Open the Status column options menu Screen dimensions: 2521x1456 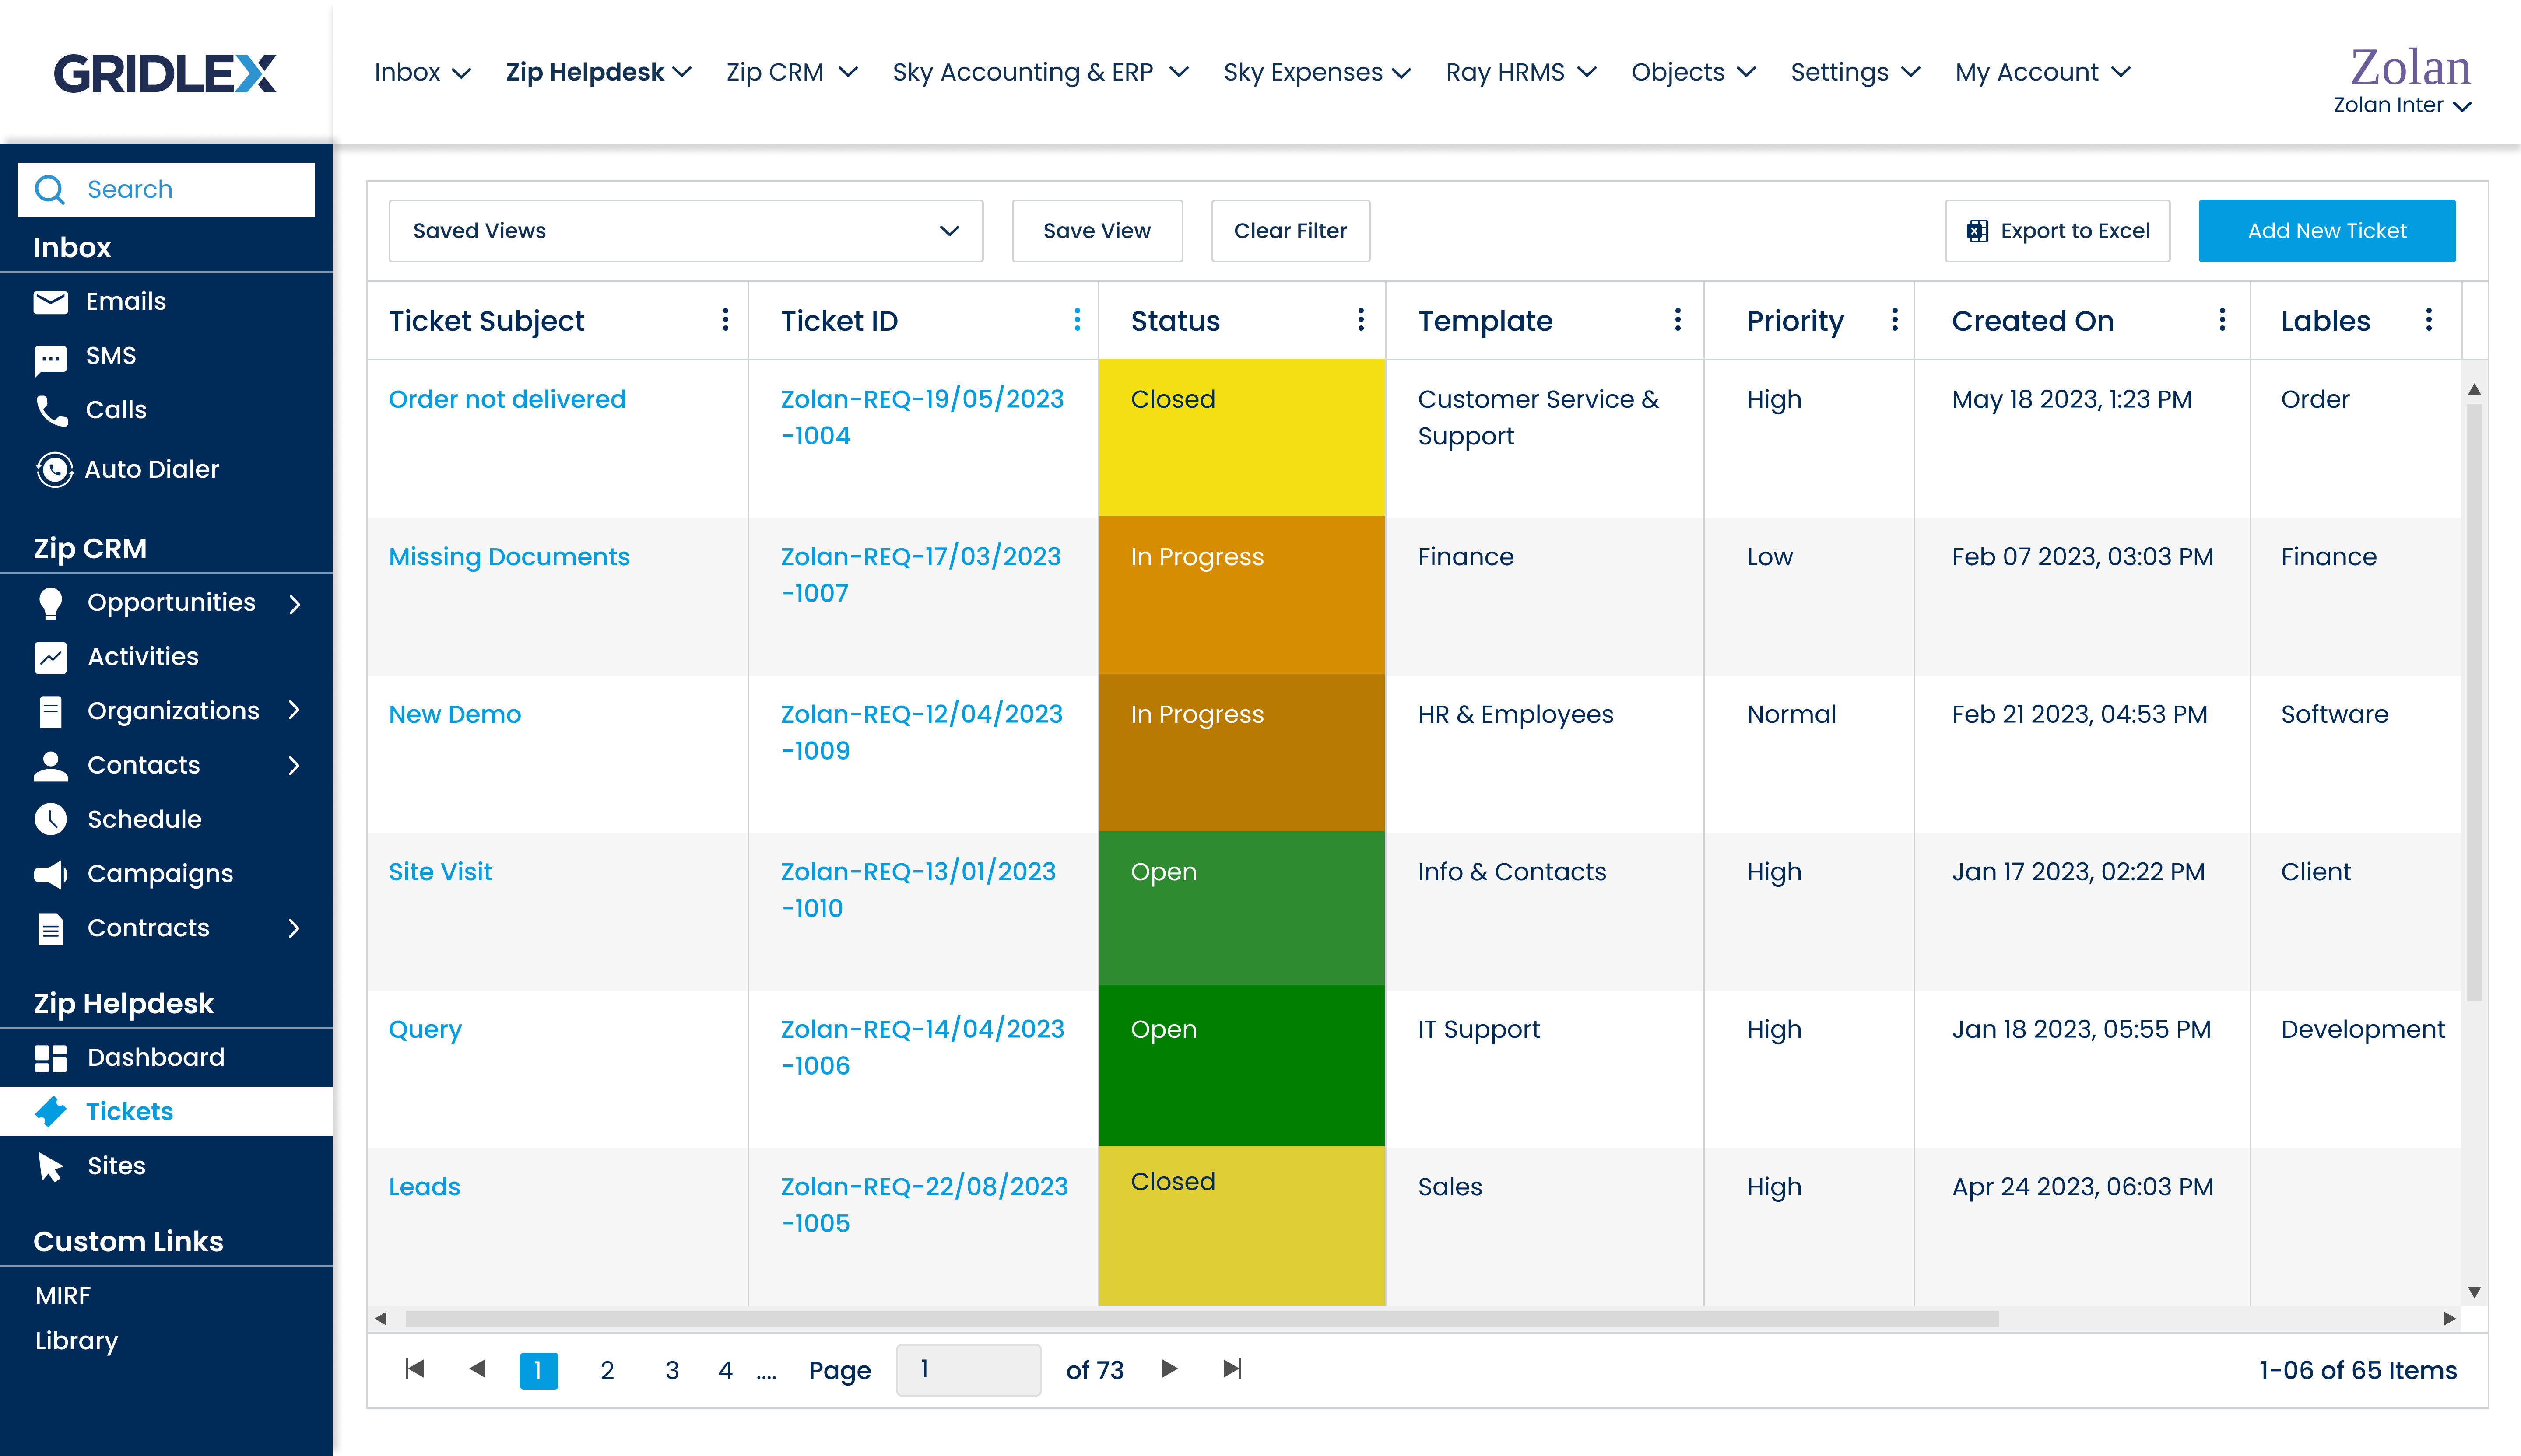(x=1361, y=320)
